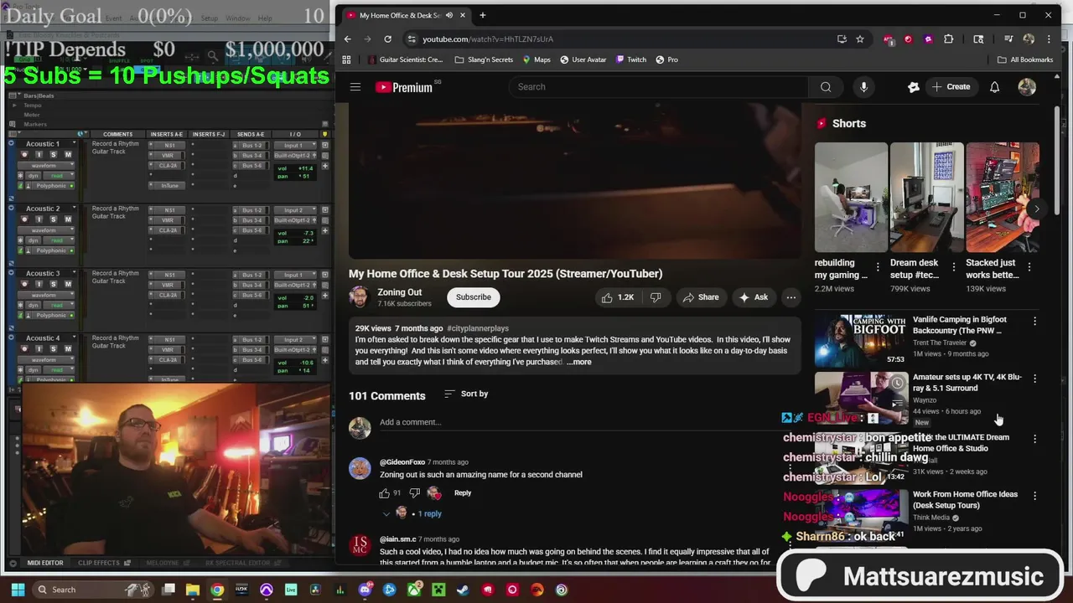This screenshot has height=603, width=1073.
Task: Subscribe to Zoning Out channel
Action: [x=474, y=297]
